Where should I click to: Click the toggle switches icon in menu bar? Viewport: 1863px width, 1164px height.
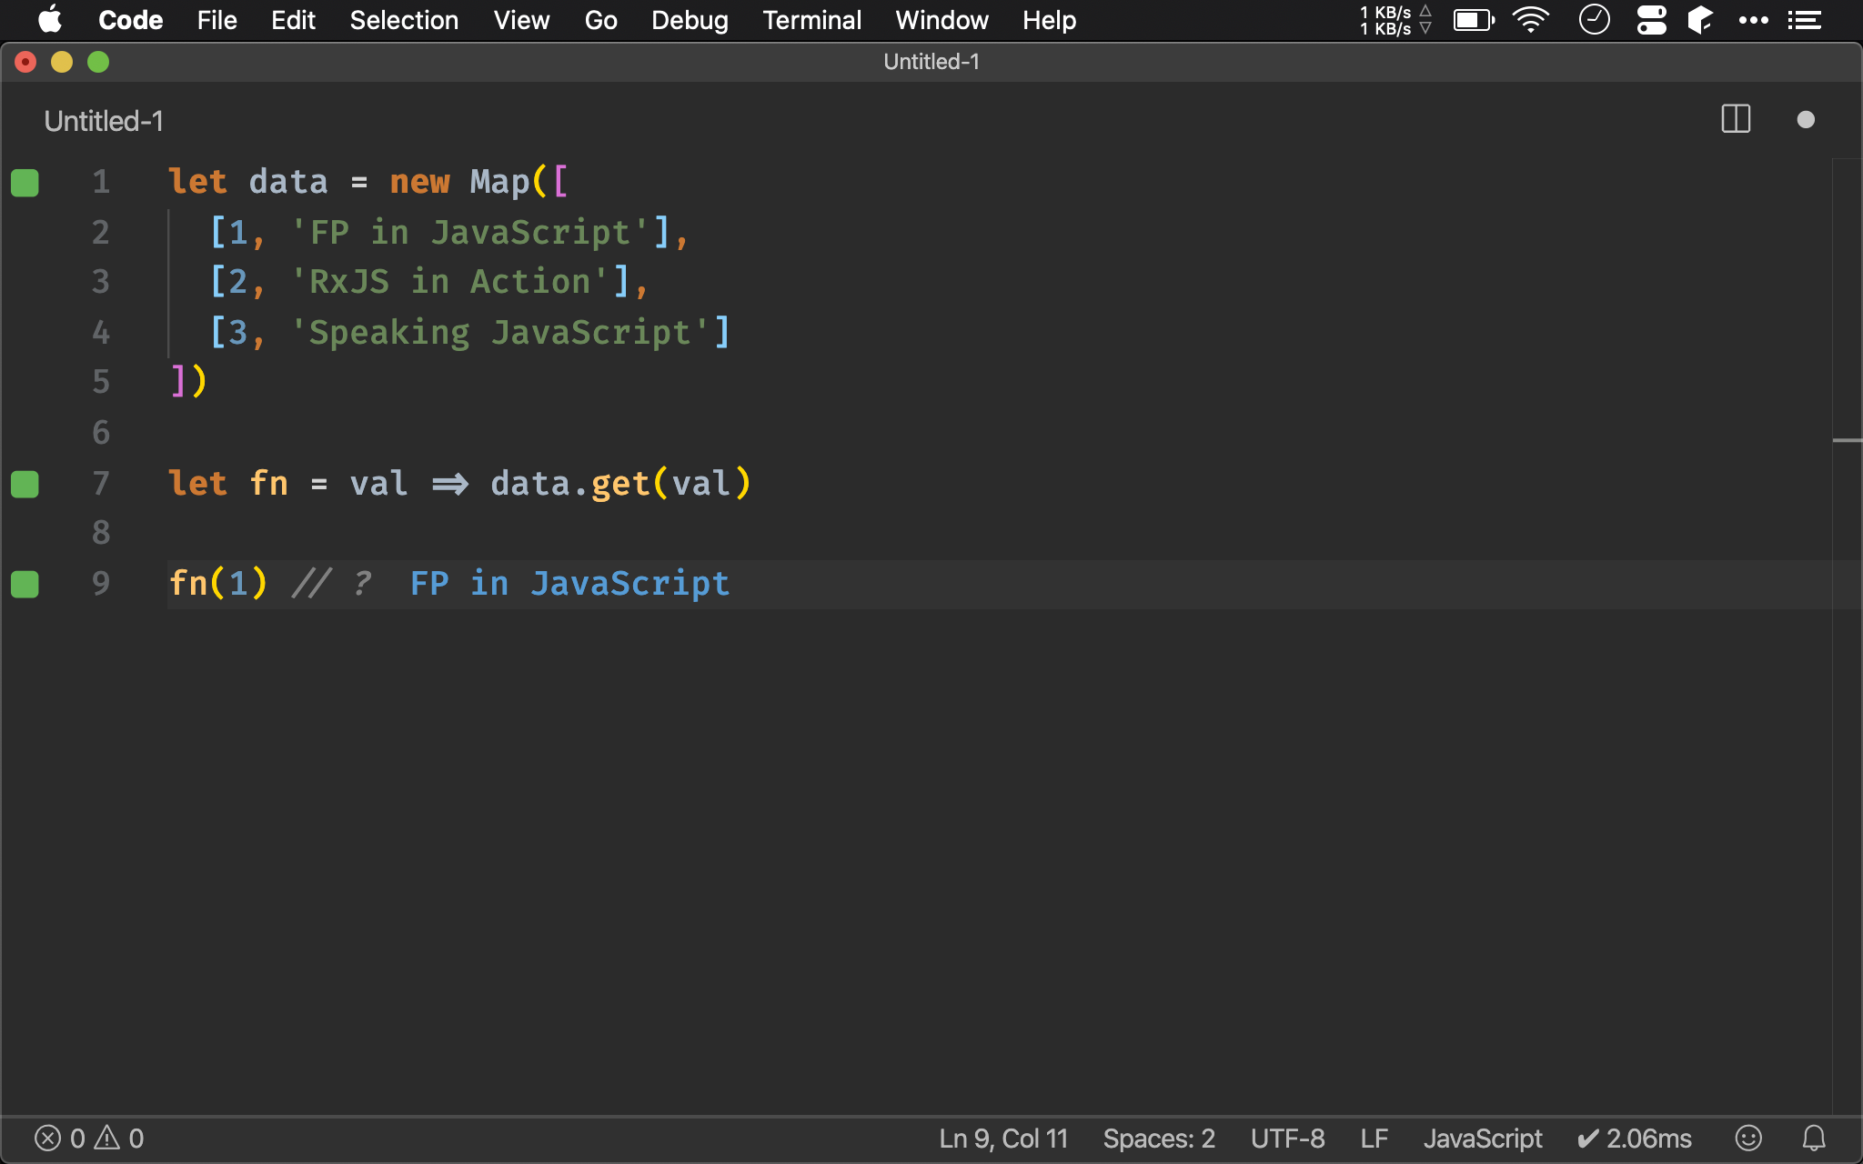click(x=1651, y=20)
